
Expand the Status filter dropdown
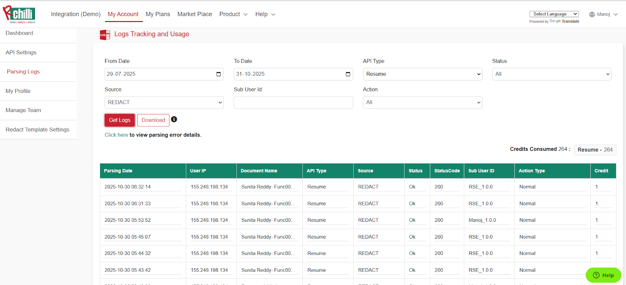click(x=551, y=74)
